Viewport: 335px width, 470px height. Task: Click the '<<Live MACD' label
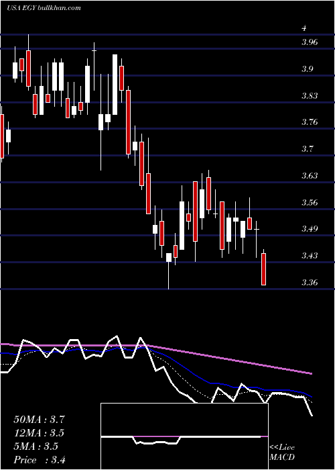pyautogui.click(x=282, y=453)
